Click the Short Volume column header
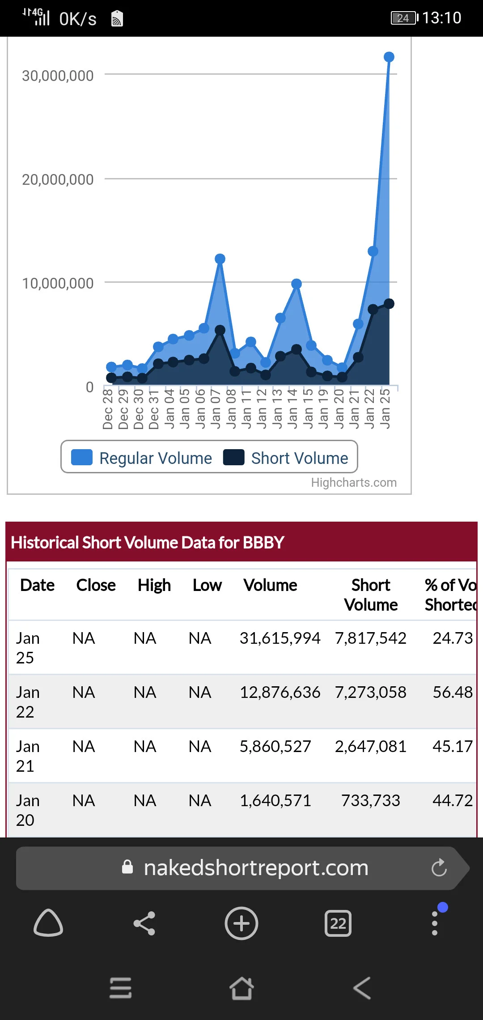The image size is (483, 1020). [x=371, y=595]
